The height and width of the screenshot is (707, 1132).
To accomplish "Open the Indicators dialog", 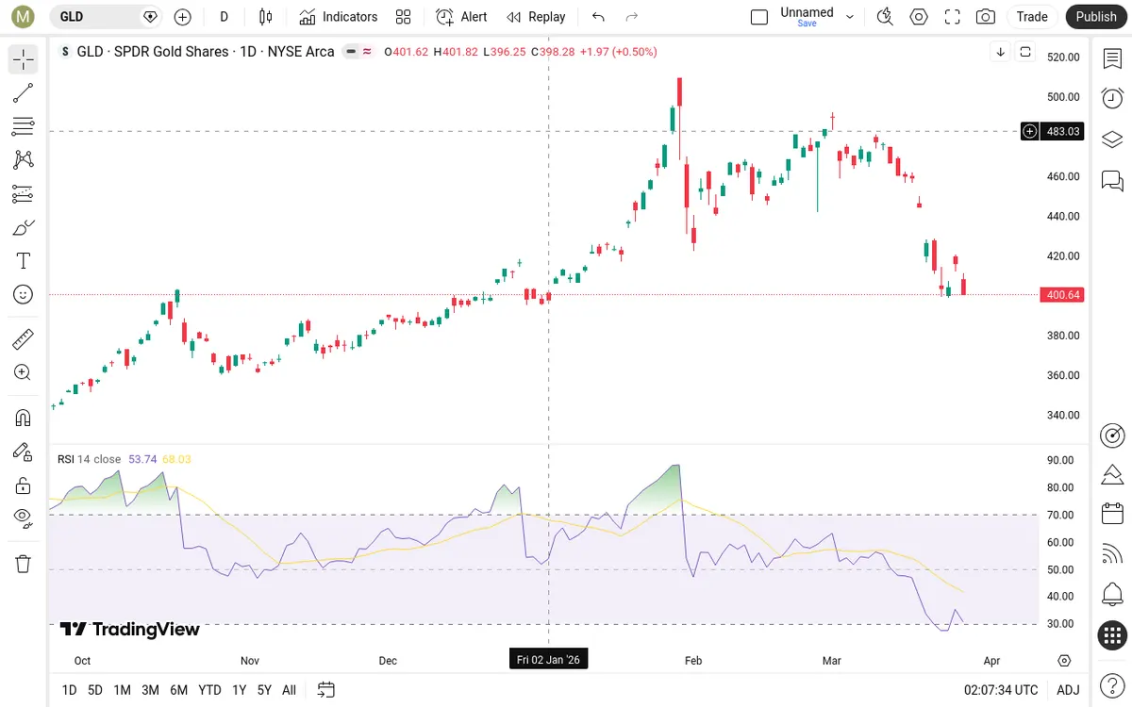I will click(x=338, y=17).
